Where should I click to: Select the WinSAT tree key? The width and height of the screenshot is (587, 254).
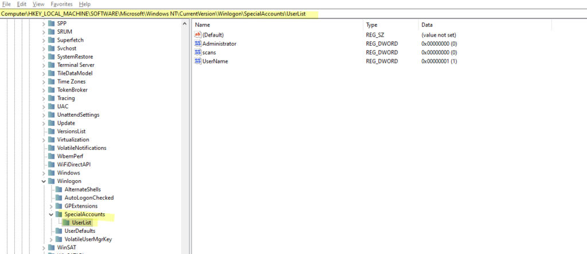pos(66,248)
